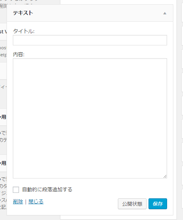
Task: Click inside the 内容 text area
Action: pos(90,118)
